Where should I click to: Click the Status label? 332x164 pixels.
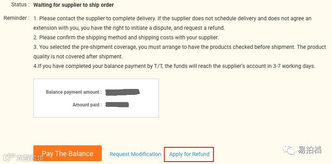click(x=20, y=5)
